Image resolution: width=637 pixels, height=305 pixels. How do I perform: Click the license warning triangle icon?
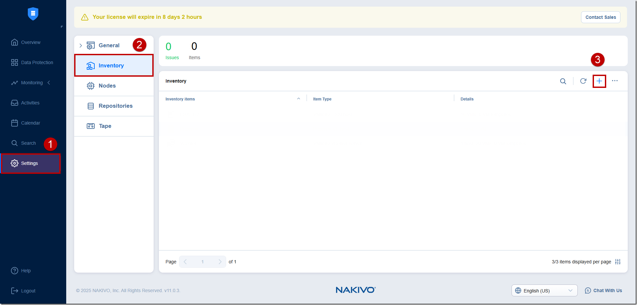tap(85, 17)
